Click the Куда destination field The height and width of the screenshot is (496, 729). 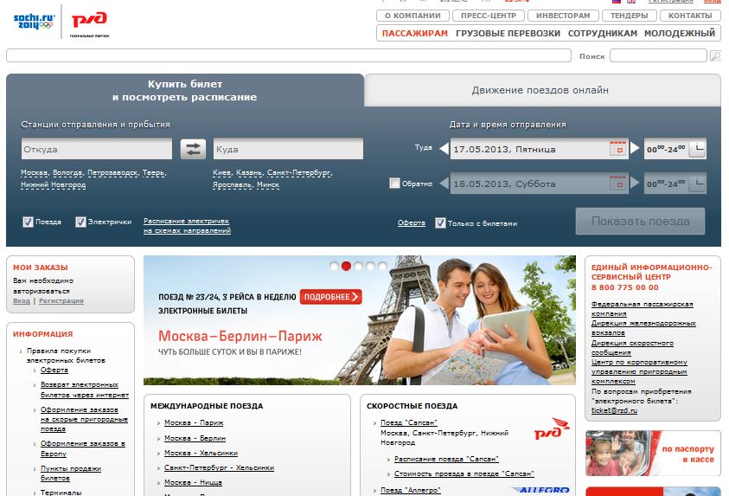pos(288,149)
